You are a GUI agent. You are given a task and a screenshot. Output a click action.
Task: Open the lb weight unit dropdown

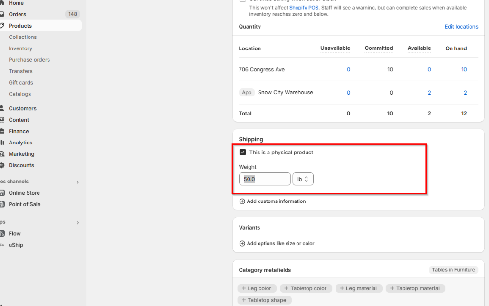click(303, 179)
